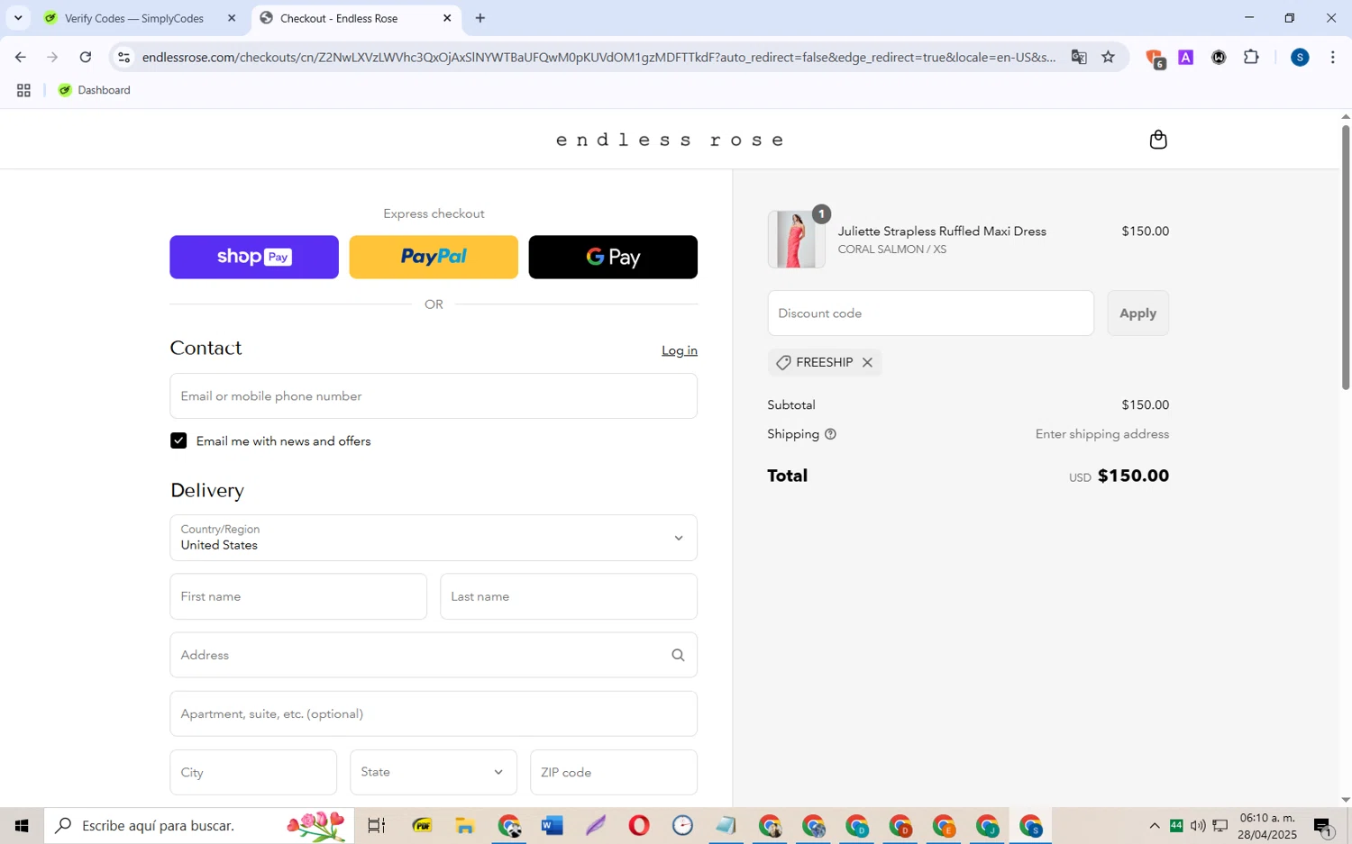The image size is (1352, 844).
Task: Click the translate page icon in address bar
Action: click(x=1078, y=57)
